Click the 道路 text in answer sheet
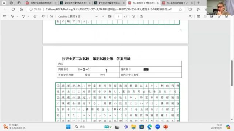The width and height of the screenshot is (234, 131). pos(146,70)
